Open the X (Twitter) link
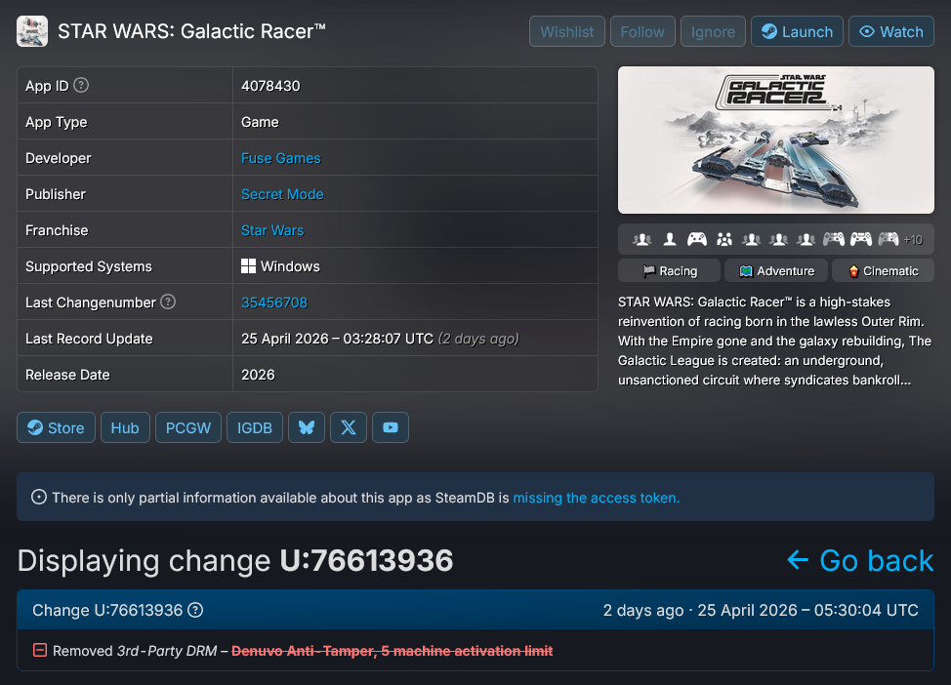 click(349, 428)
